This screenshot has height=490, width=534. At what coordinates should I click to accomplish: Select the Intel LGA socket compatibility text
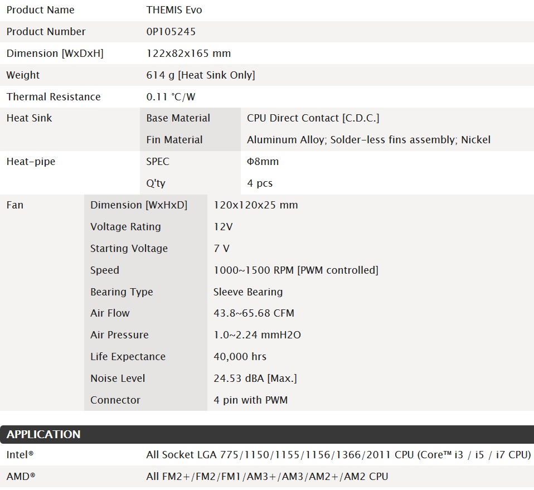[x=339, y=455]
